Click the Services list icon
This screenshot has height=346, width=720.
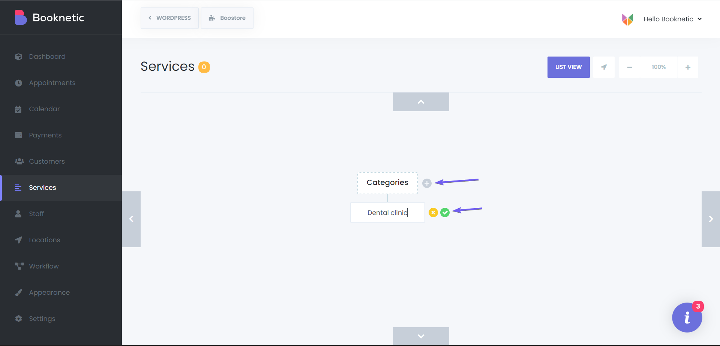[18, 188]
